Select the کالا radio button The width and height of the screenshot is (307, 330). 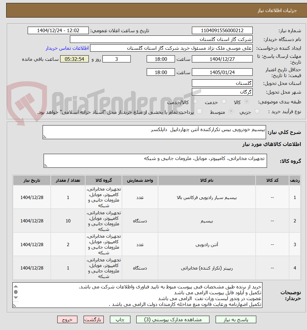[x=247, y=102]
